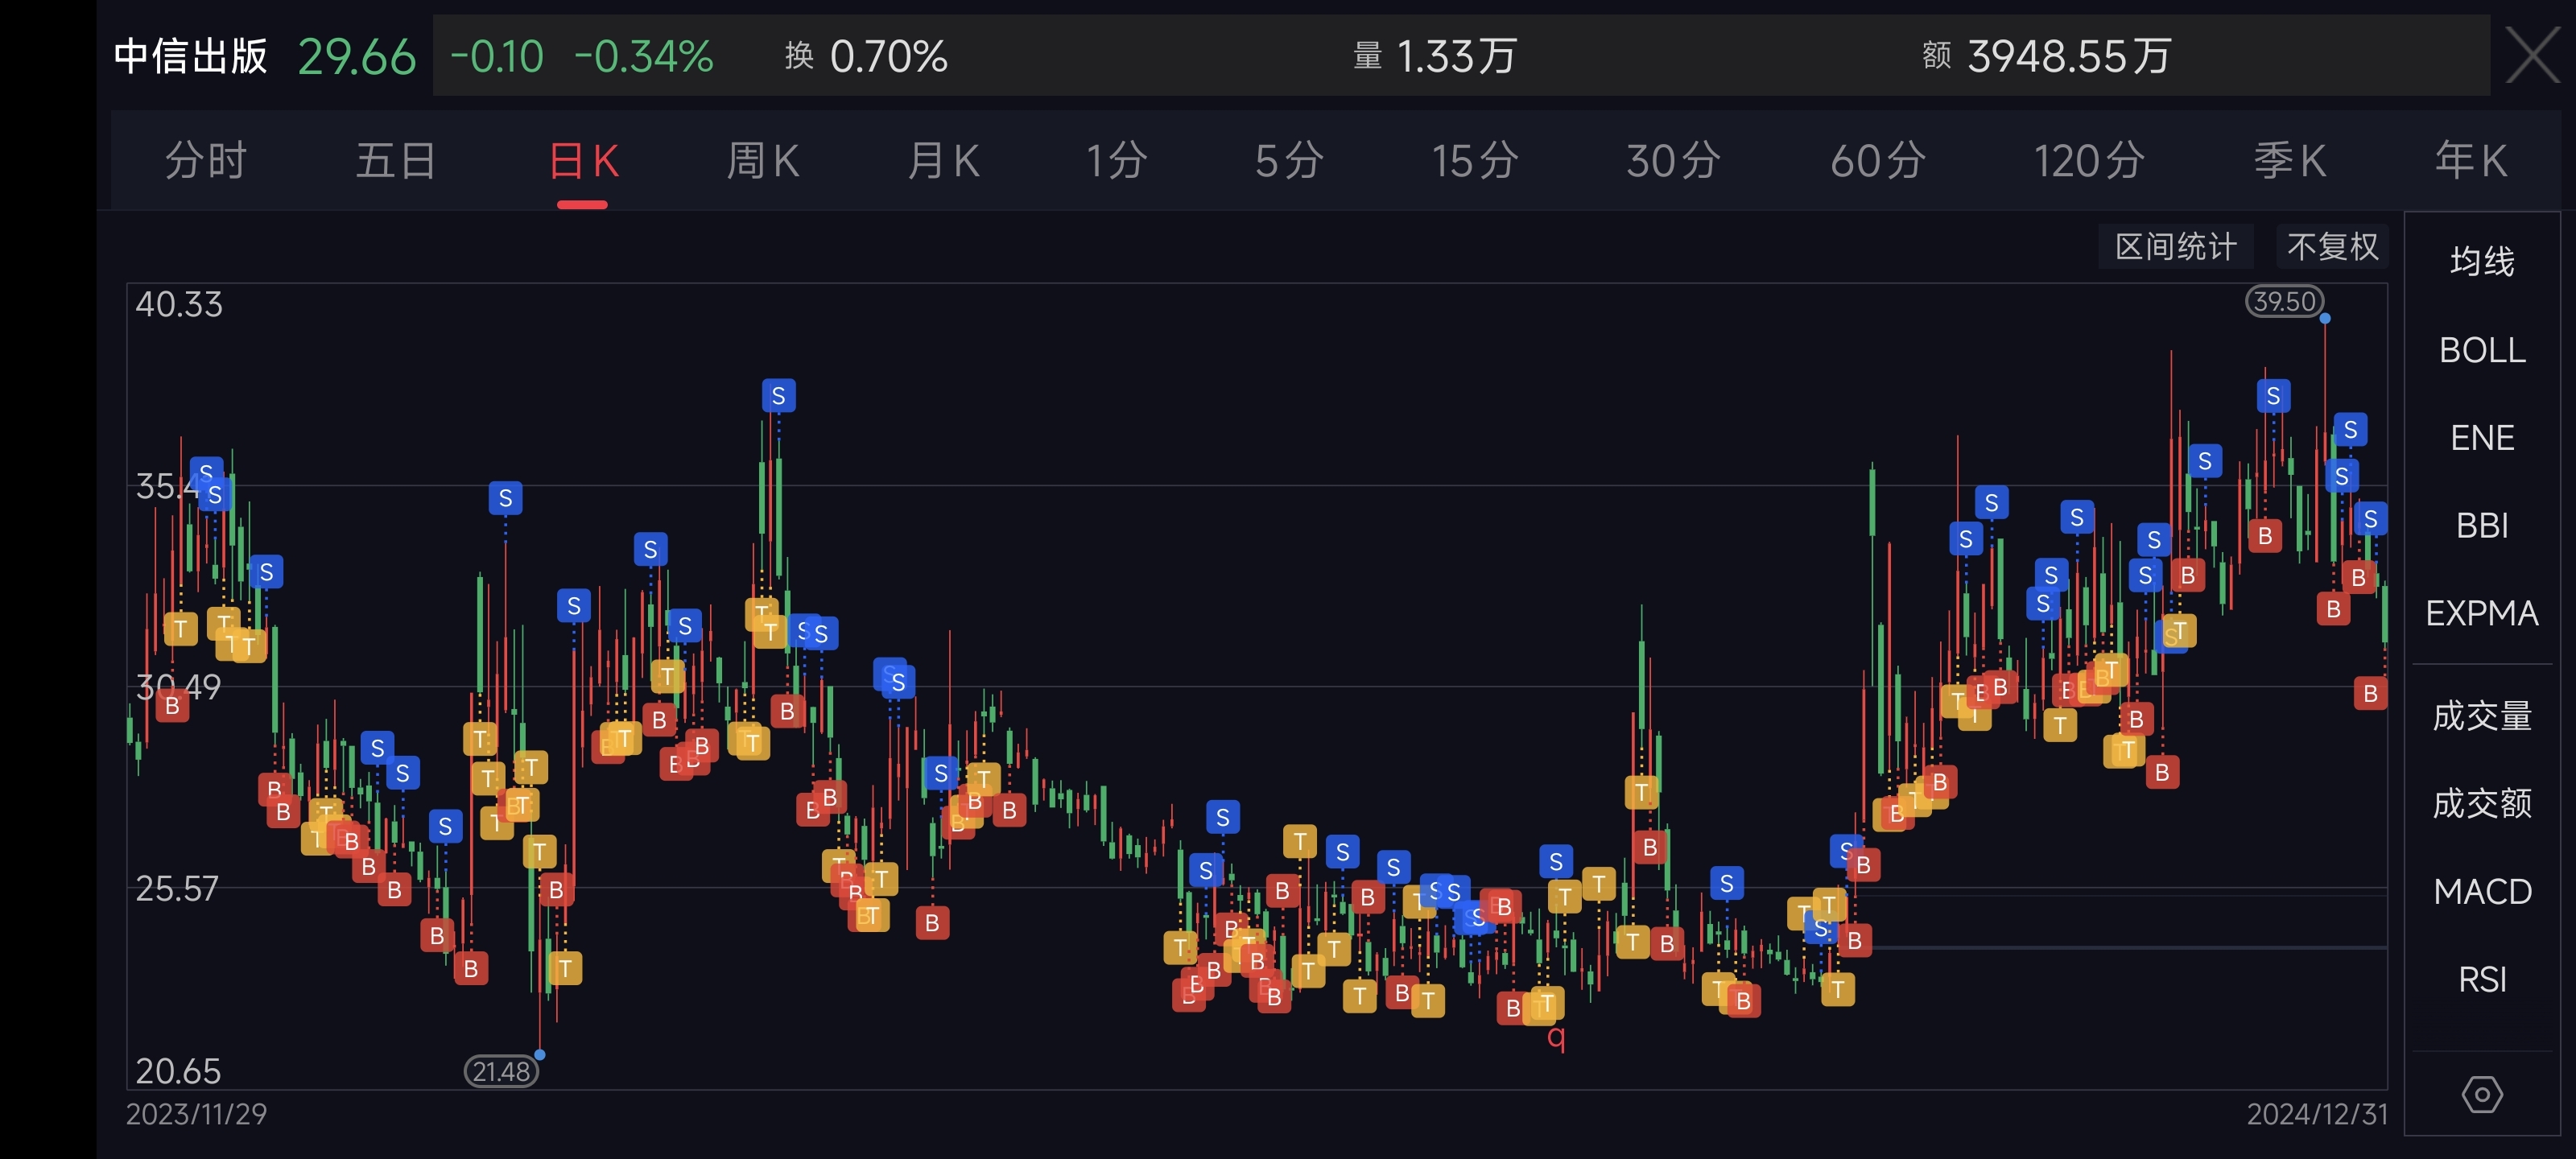Open the hexagon settings icon
2576x1159 pixels.
click(x=2481, y=1094)
